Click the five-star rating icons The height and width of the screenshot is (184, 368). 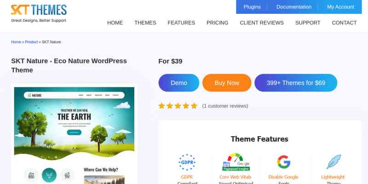178,106
